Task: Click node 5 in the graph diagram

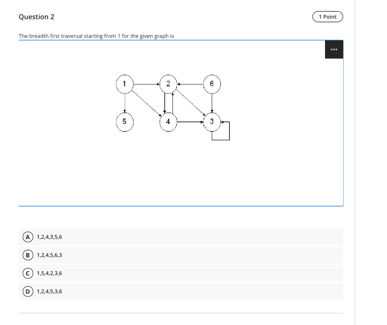Action: point(124,121)
